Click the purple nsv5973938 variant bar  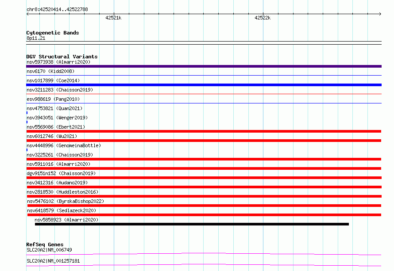click(204, 66)
